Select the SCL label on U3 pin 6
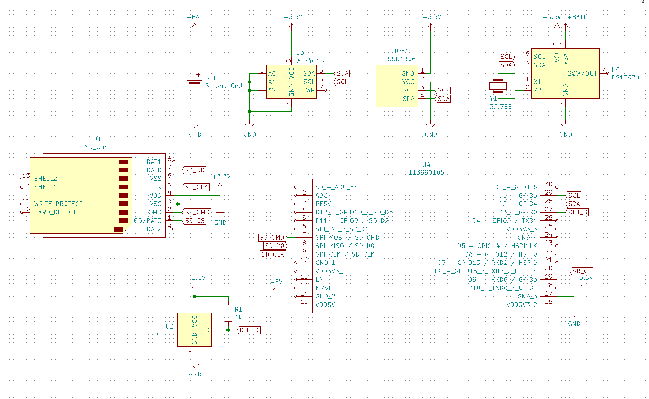This screenshot has width=649, height=399. click(342, 82)
